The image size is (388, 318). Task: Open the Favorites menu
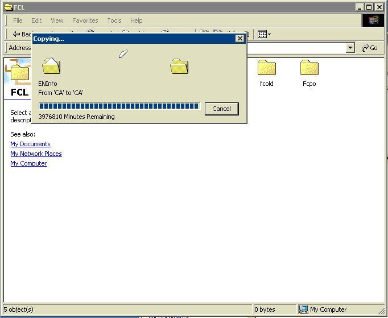[85, 20]
